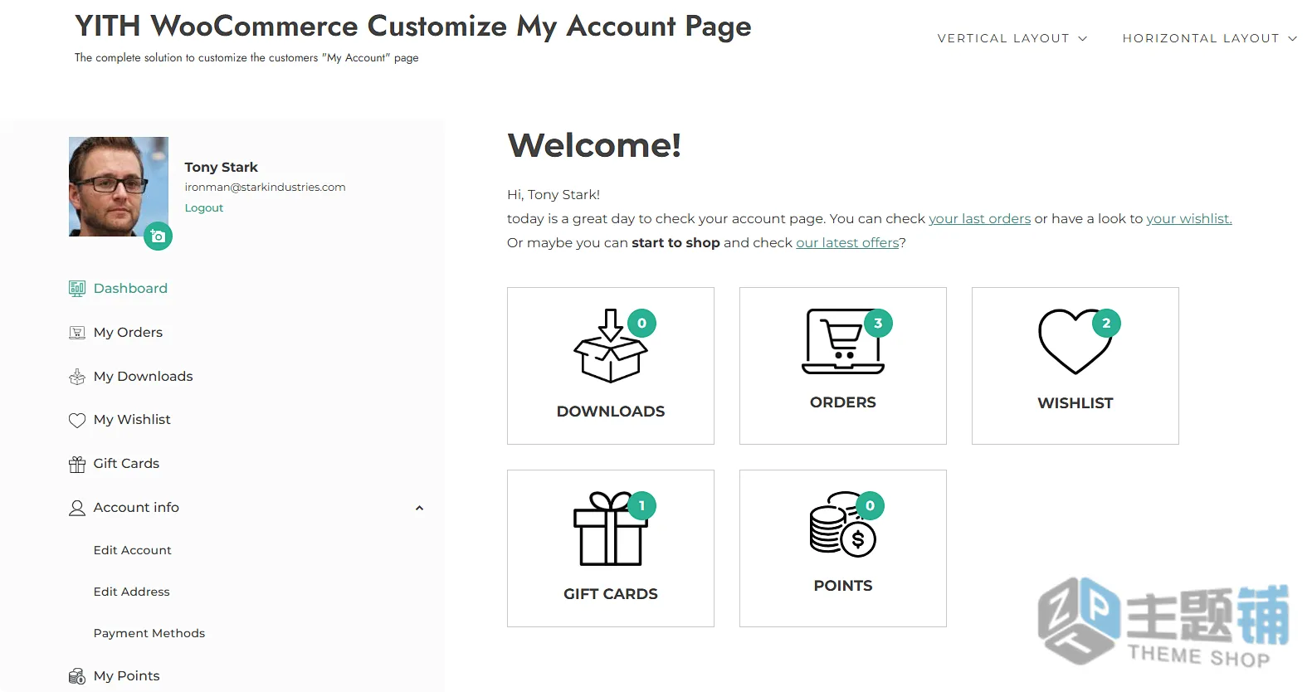Viewport: 1312px width, 692px height.
Task: Click the bold 'start to shop' text
Action: tap(676, 242)
